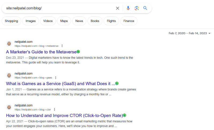Click the neilpatel.com favicon on the metaverse result
This screenshot has height=130, width=214.
pos(9,44)
